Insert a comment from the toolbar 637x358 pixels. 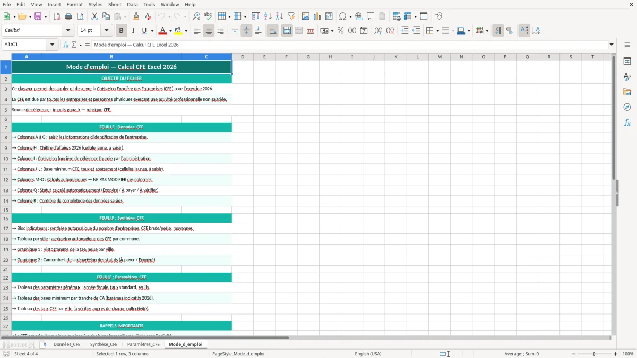coord(371,16)
